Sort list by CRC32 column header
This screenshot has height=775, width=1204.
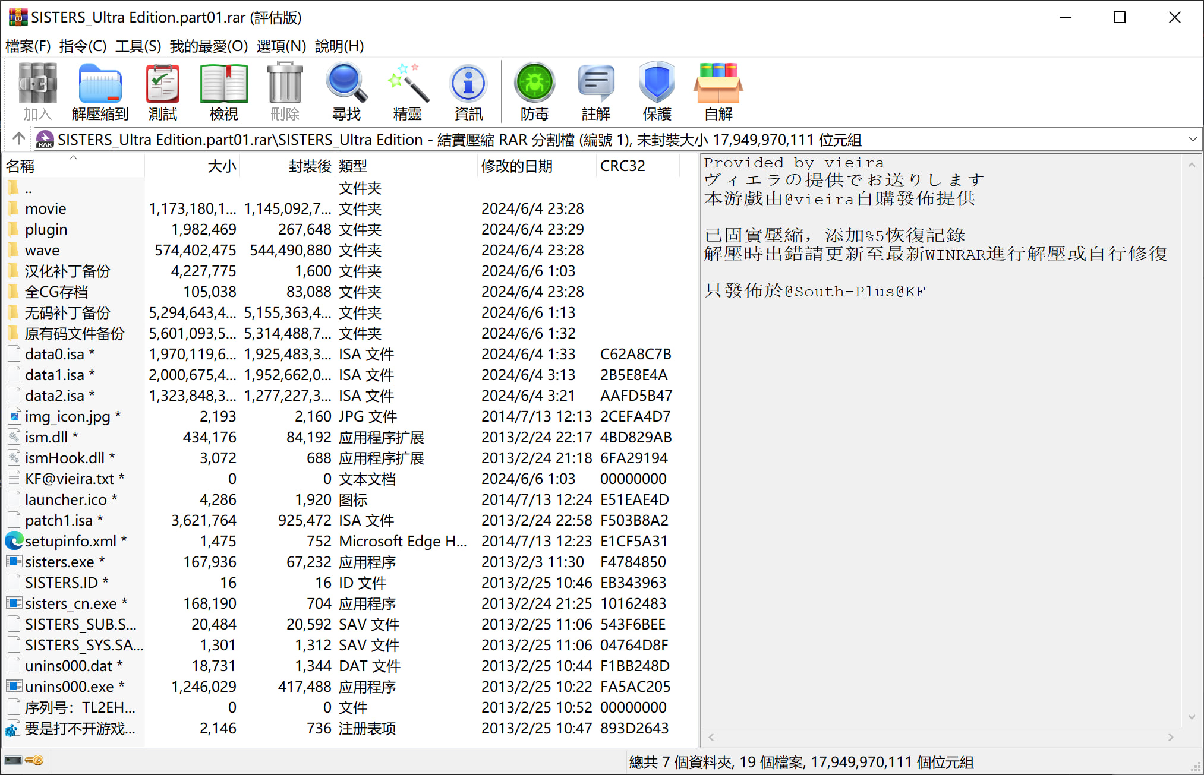tap(622, 166)
